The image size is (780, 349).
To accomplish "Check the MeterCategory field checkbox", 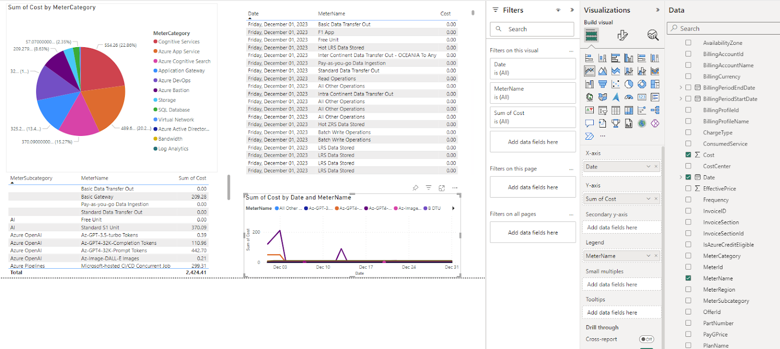I will [688, 256].
